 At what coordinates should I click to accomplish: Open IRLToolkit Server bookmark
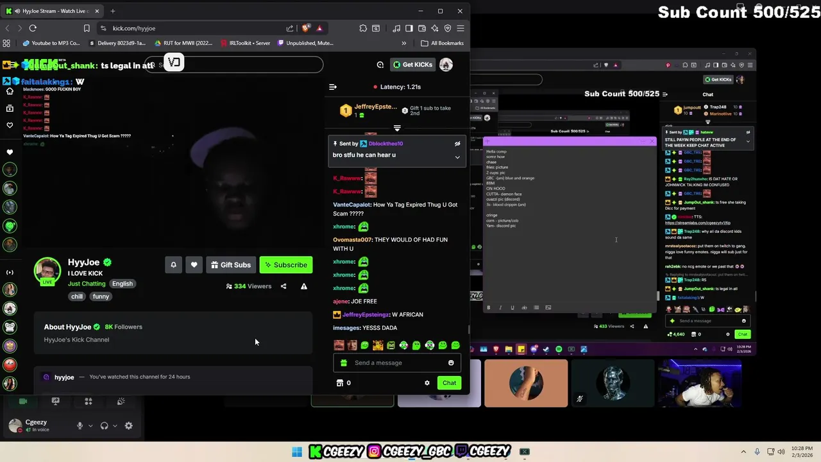245,43
